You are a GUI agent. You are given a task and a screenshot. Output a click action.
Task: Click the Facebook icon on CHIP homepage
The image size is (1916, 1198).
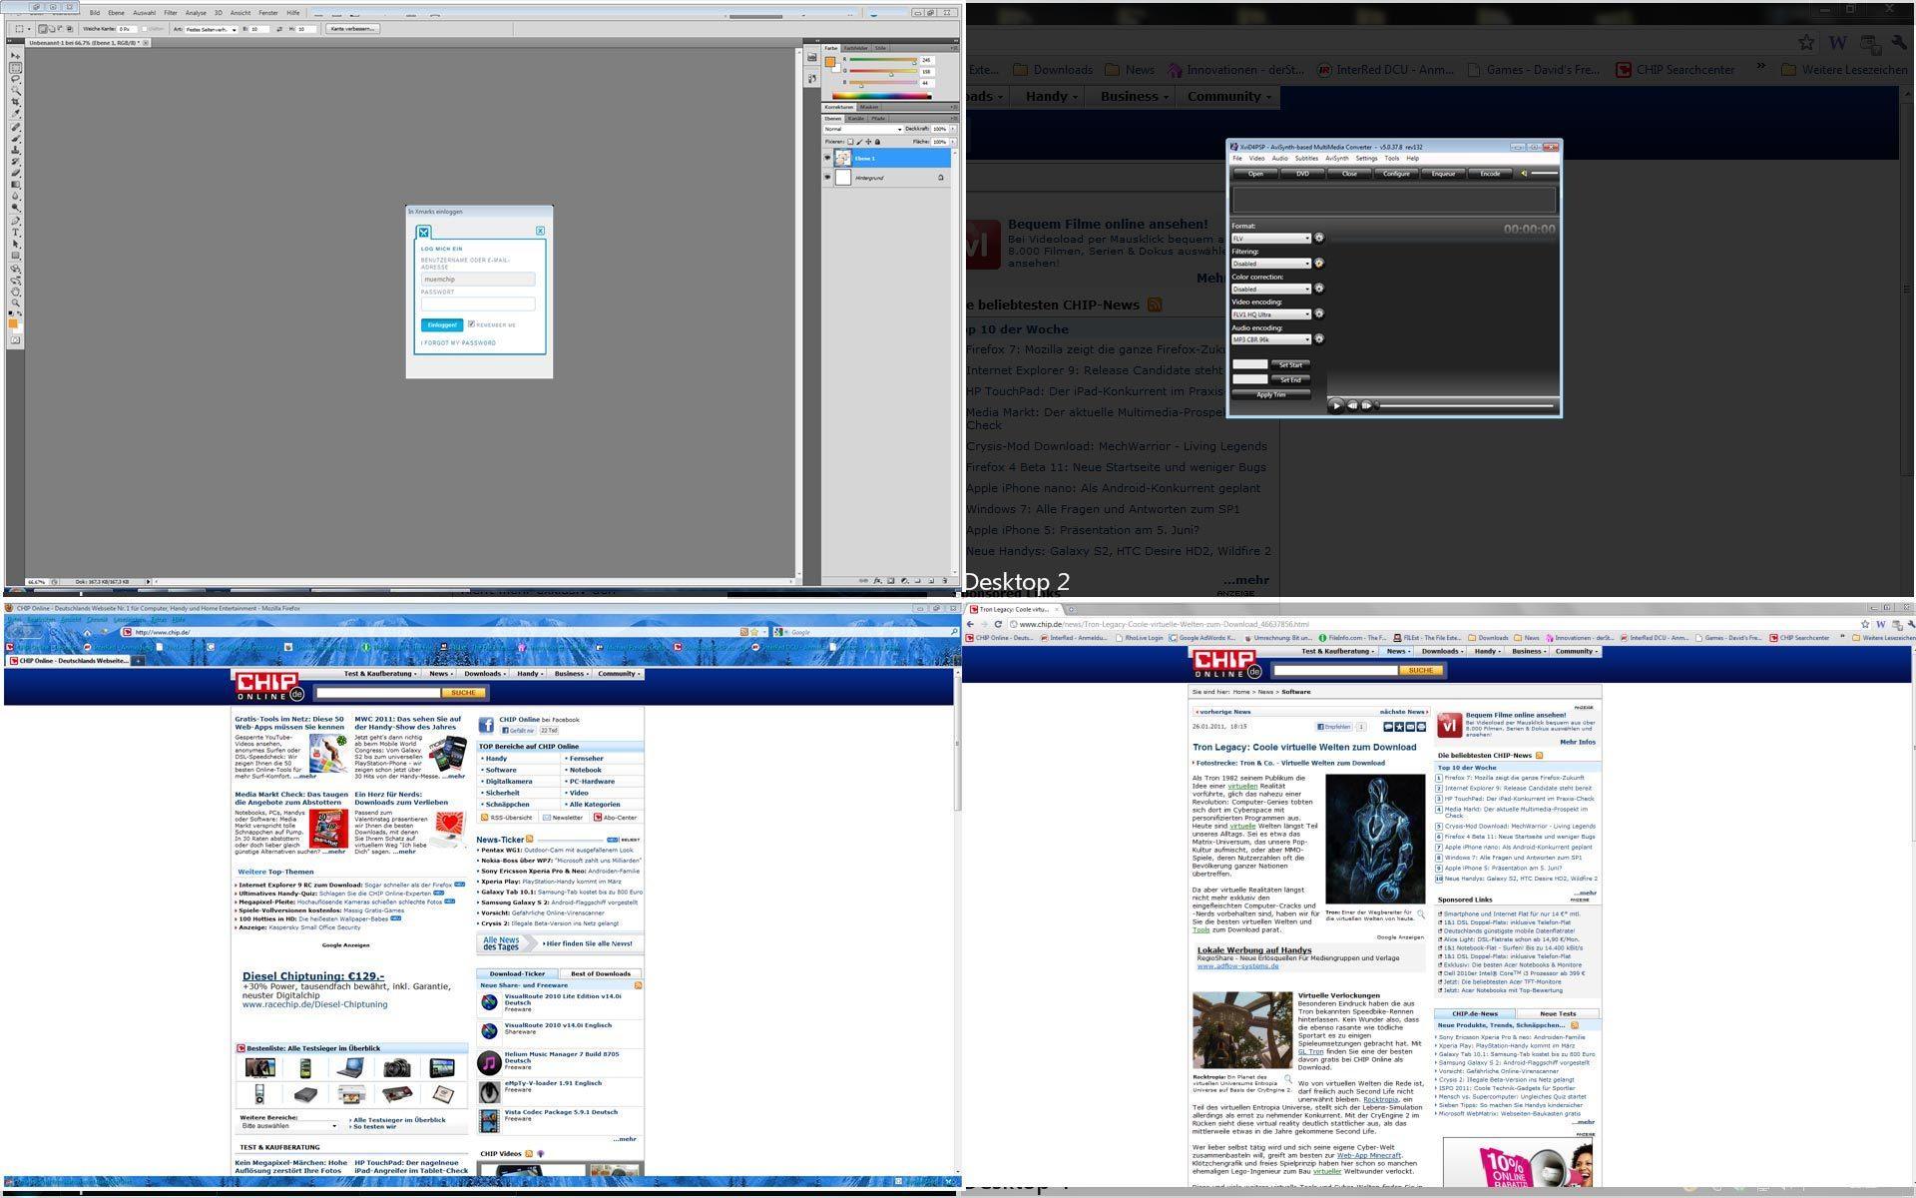tap(486, 725)
